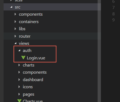Expand the pages folder arrow
120x102 pixels.
(19, 94)
